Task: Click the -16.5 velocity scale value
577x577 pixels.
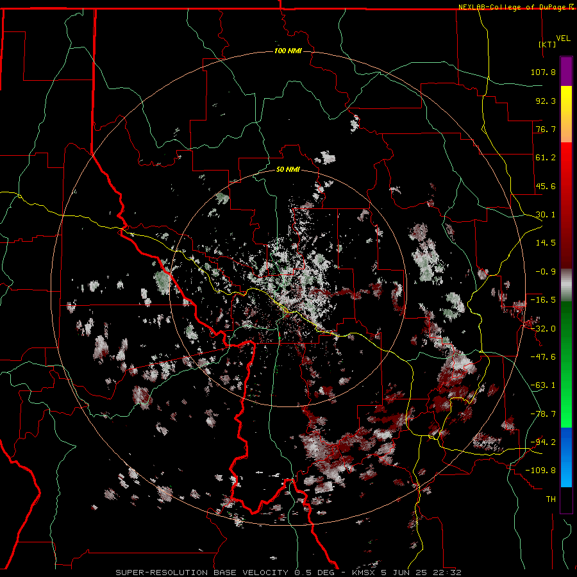Action: (x=543, y=300)
